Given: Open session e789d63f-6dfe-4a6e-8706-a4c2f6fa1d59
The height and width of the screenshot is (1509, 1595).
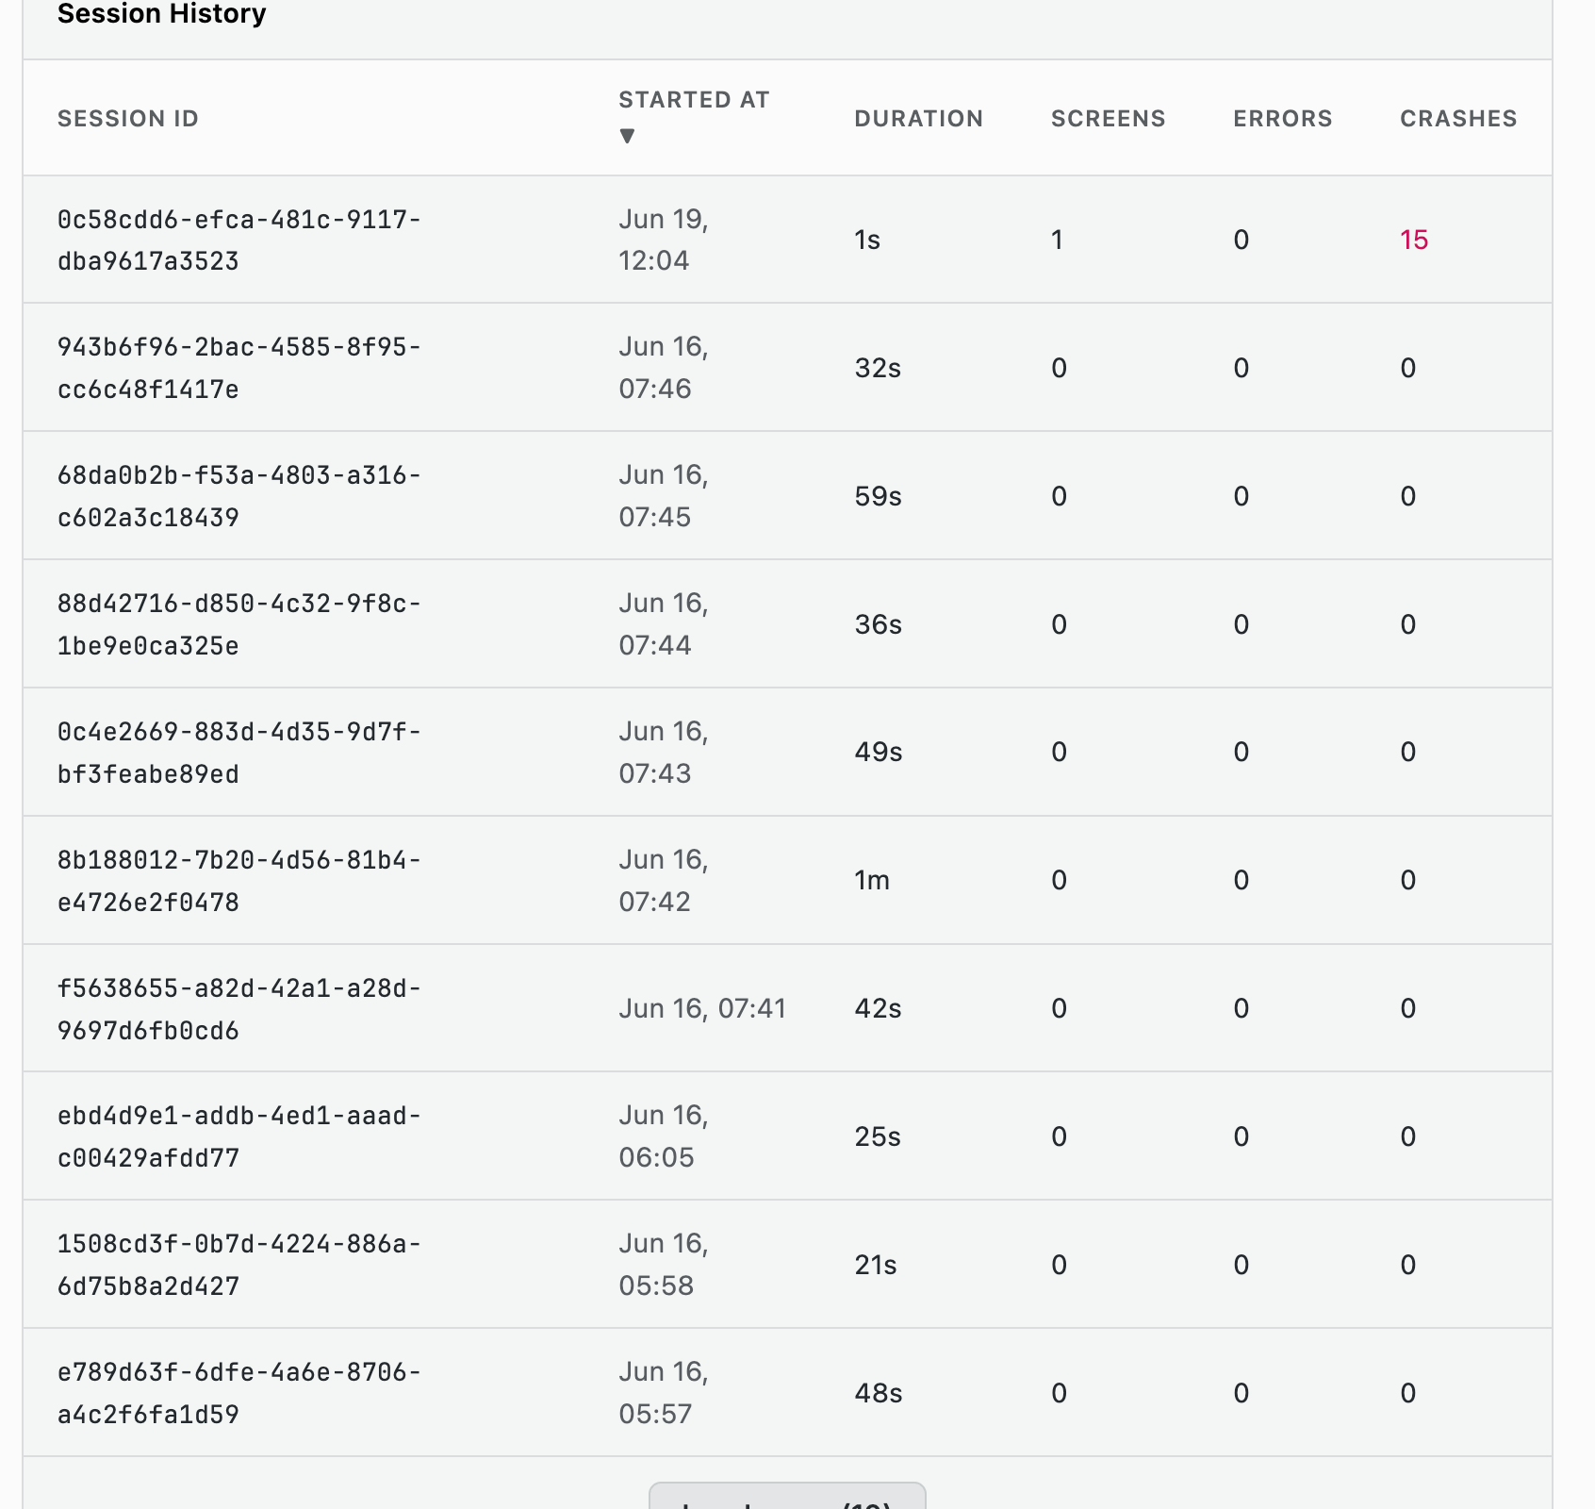Looking at the screenshot, I should pyautogui.click(x=239, y=1393).
